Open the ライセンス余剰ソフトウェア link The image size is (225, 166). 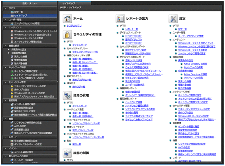pyautogui.click(x=139, y=120)
